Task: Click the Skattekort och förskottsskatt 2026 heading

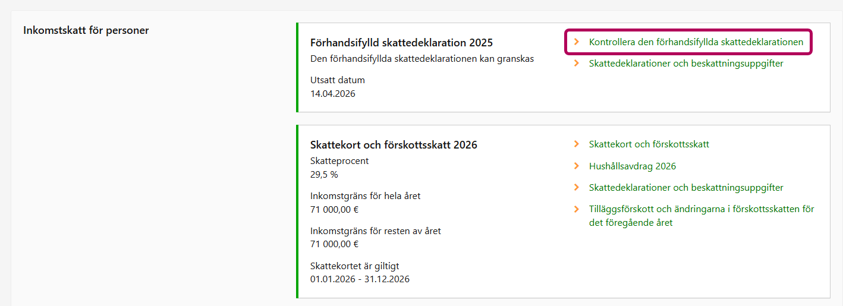Action: (x=394, y=145)
